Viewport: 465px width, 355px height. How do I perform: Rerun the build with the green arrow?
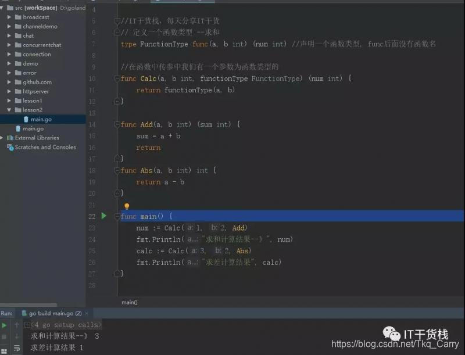click(x=4, y=325)
